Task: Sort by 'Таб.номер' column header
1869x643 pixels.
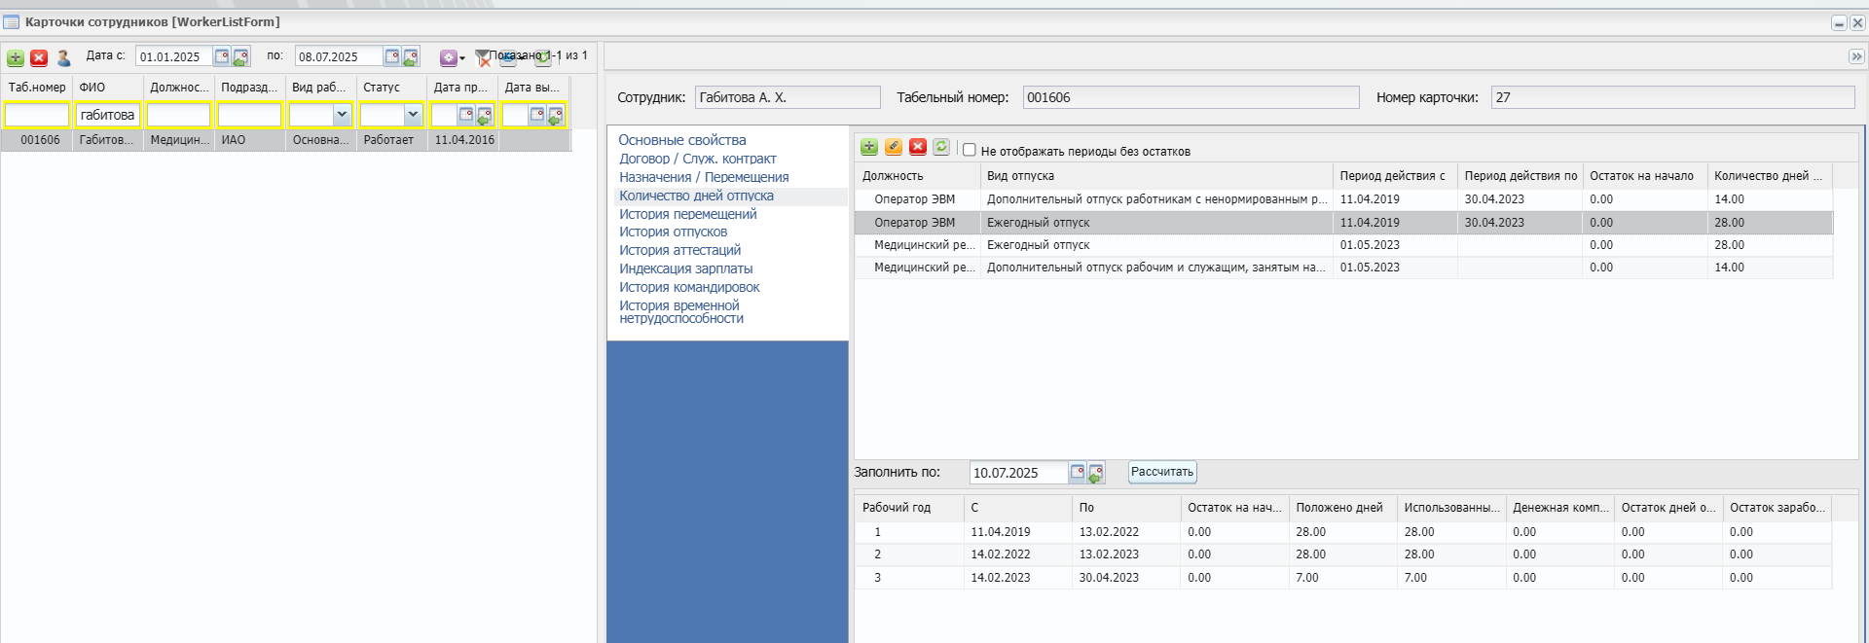Action: 37,88
